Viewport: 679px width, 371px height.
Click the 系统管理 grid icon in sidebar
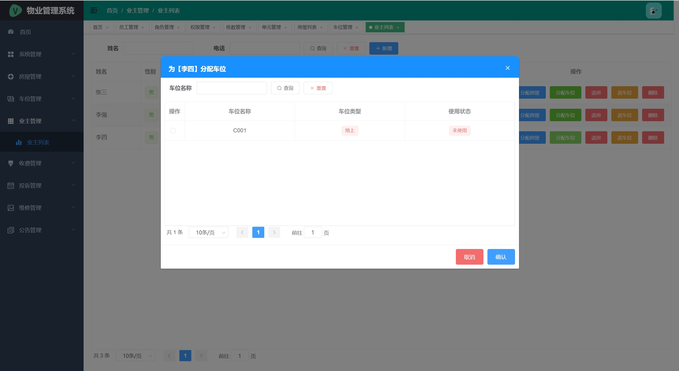(11, 54)
